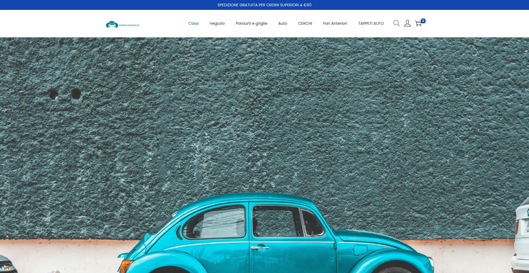Open the search magnifier icon
Screen dimensions: 529x273
(396, 23)
